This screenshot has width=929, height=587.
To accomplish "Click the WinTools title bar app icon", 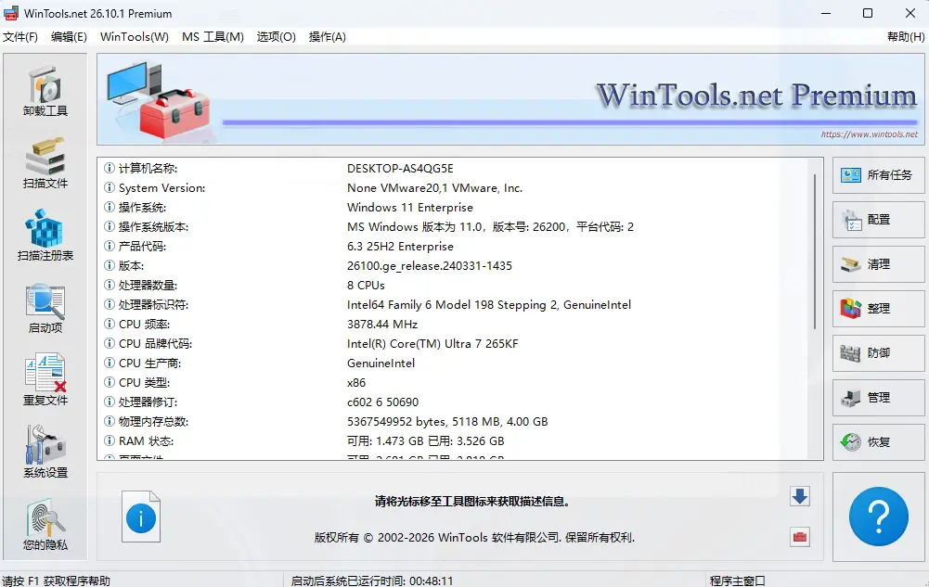I will 11,13.
